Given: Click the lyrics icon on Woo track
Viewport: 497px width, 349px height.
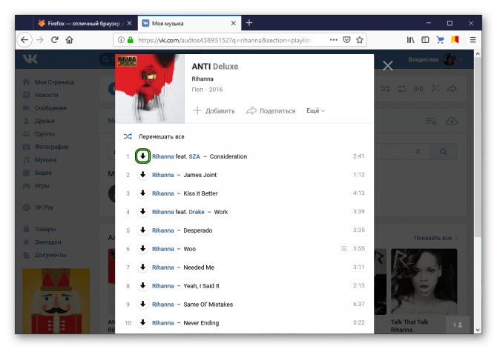Looking at the screenshot, I should tap(344, 249).
